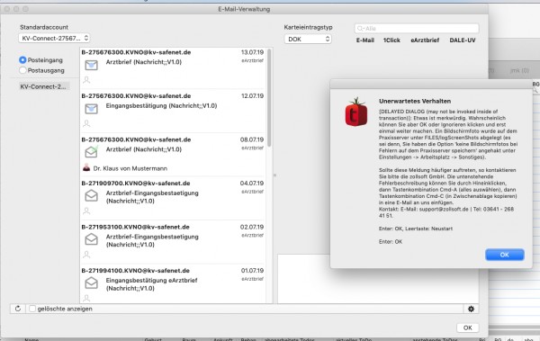
Task: Select the Postausgang radio button
Action: coord(22,70)
